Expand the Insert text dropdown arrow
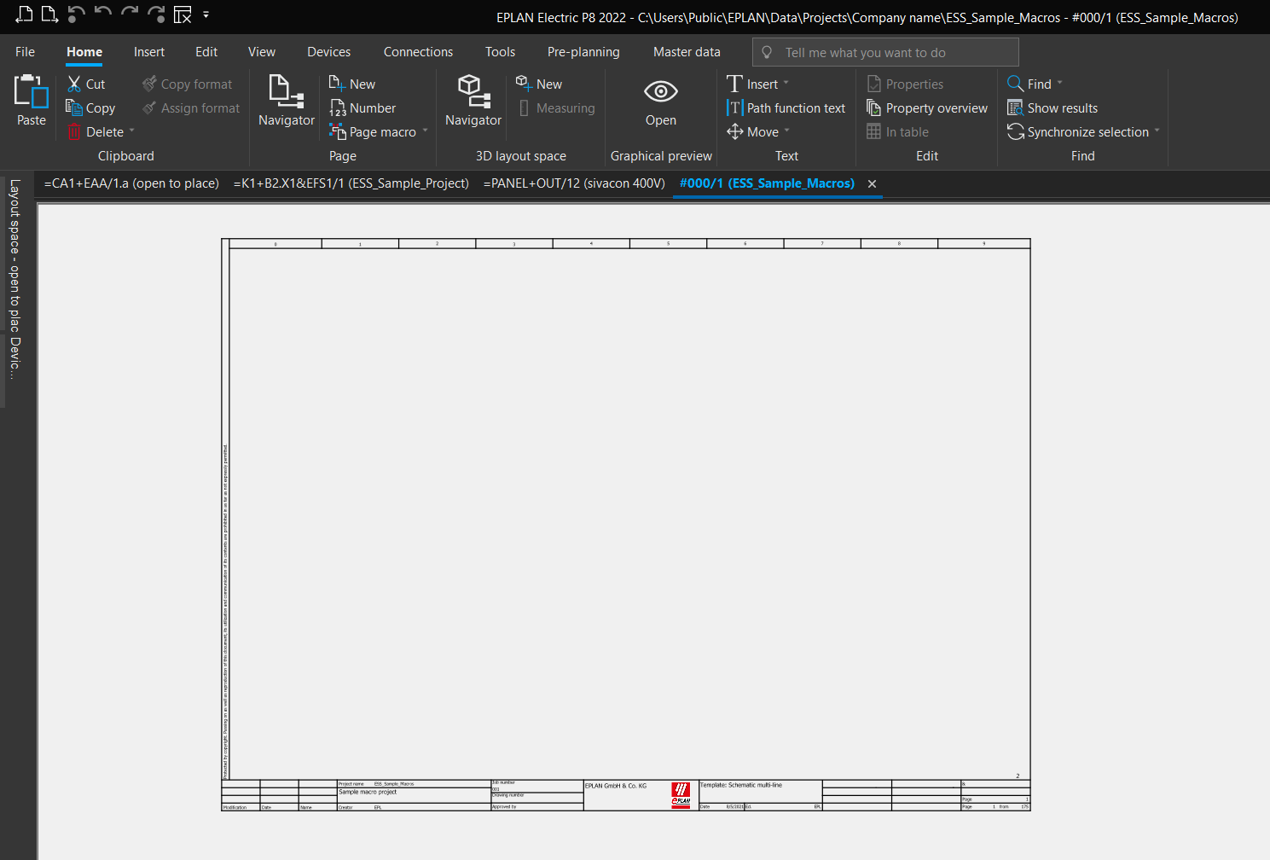 tap(786, 84)
